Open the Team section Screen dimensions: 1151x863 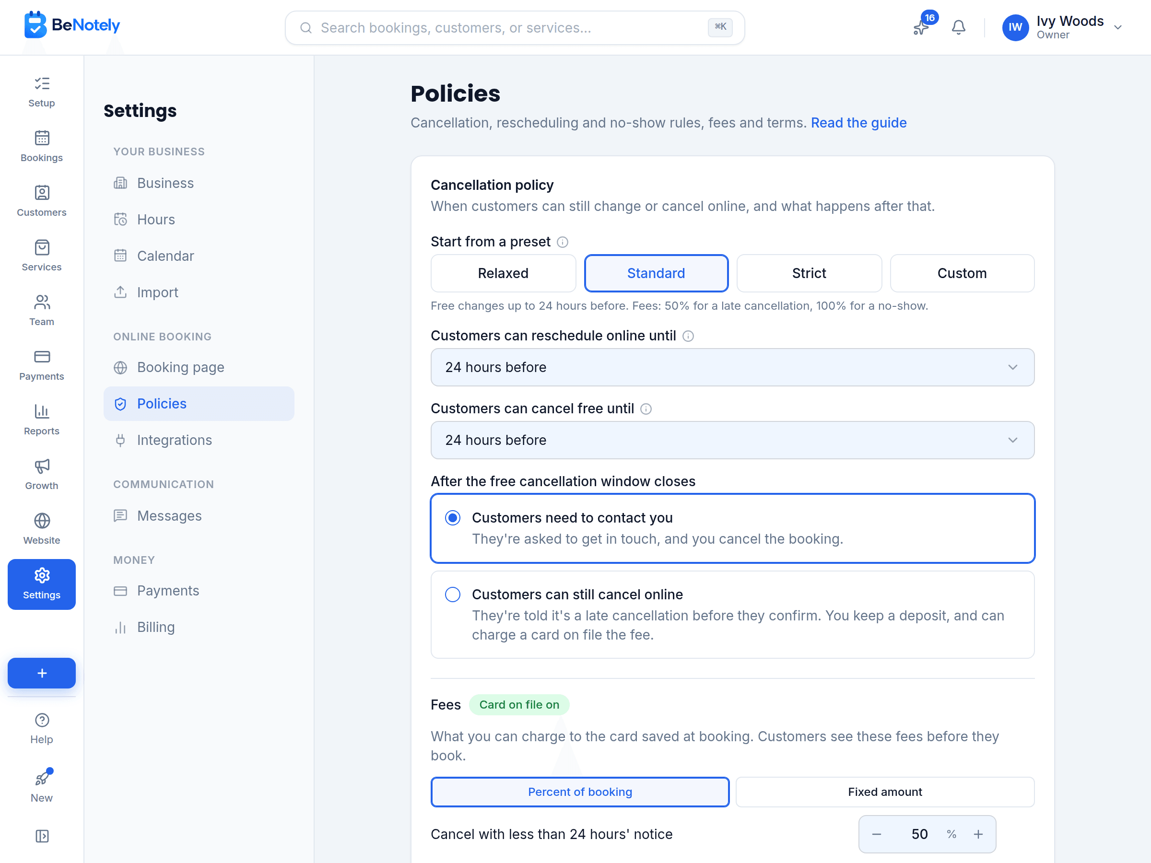click(42, 310)
